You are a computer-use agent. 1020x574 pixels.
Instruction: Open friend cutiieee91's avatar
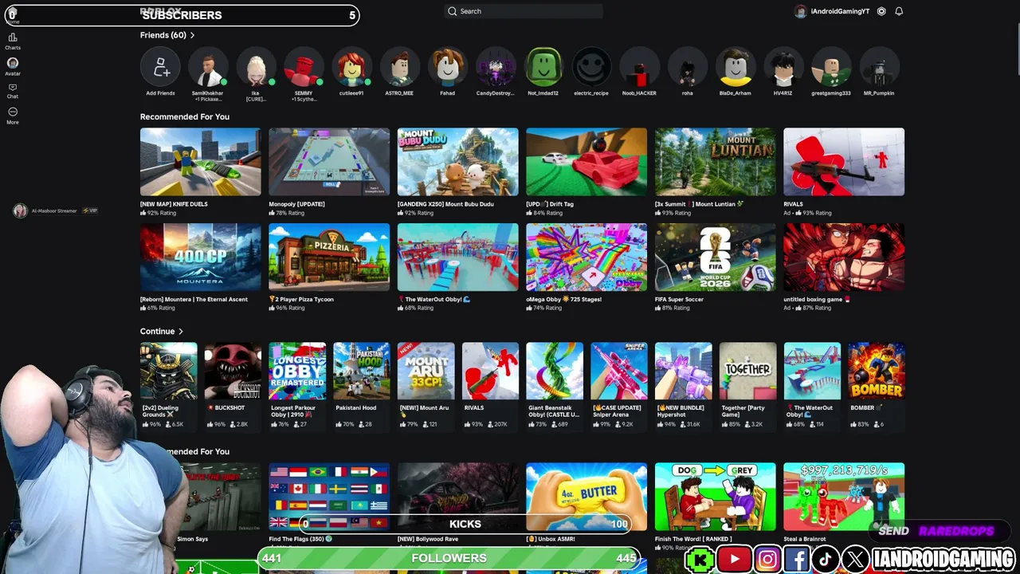tap(351, 67)
